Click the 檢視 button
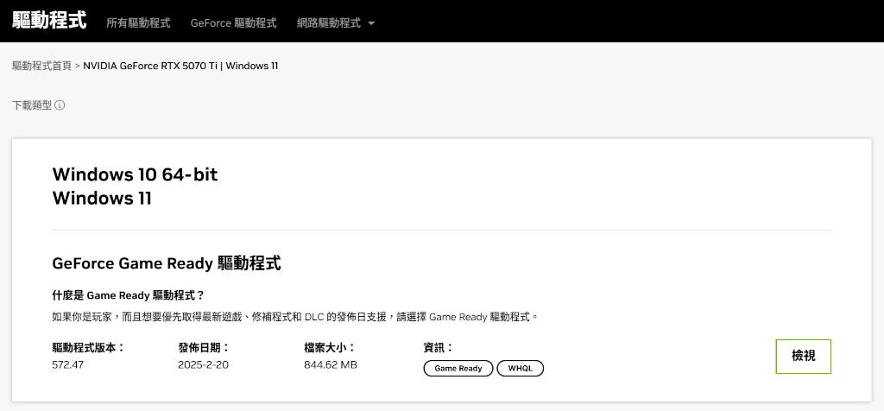 click(x=804, y=357)
